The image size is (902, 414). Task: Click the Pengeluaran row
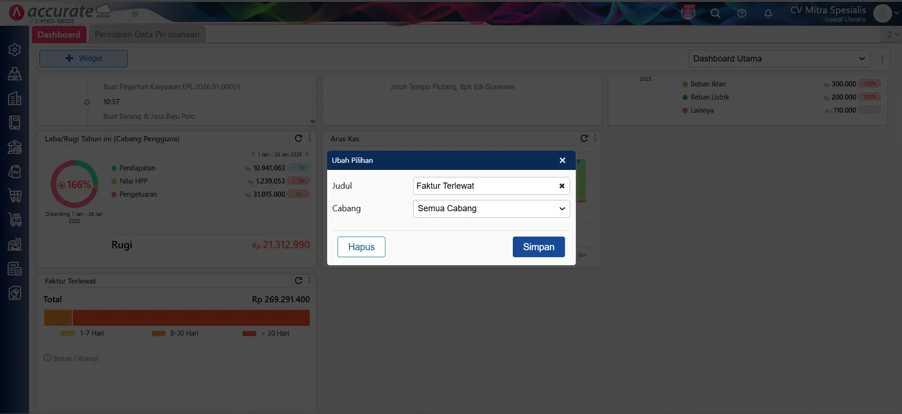coord(210,194)
